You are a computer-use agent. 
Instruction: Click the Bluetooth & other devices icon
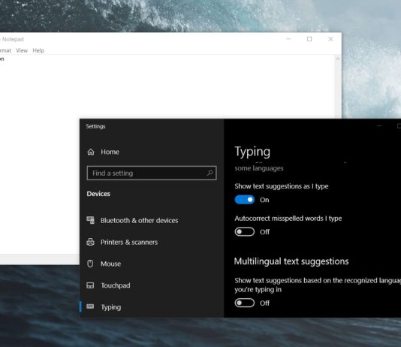coord(91,220)
